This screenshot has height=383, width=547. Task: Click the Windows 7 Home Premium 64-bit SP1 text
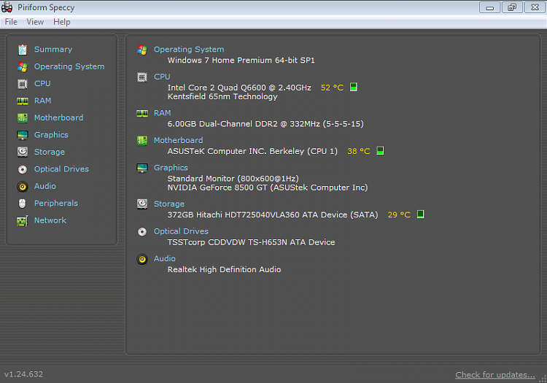(241, 61)
